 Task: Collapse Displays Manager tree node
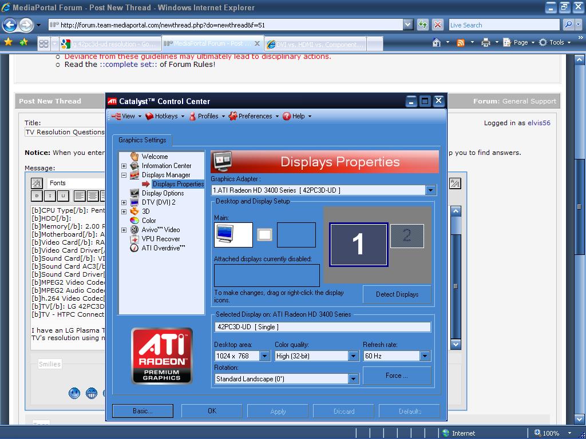124,175
